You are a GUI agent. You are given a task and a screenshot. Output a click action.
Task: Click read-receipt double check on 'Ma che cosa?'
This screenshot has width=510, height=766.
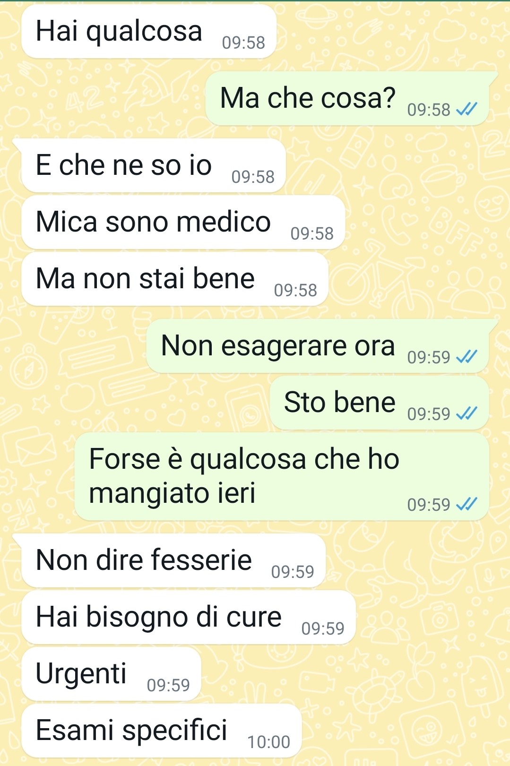pos(467,110)
